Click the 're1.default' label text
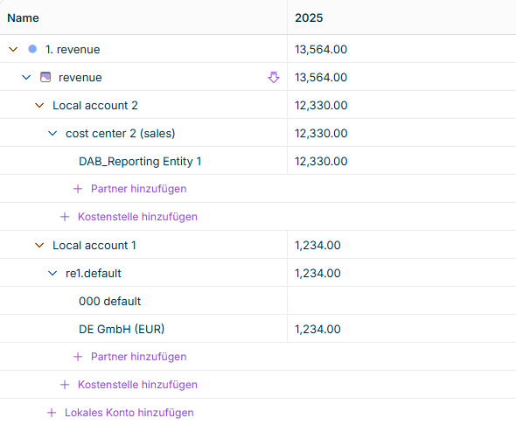The image size is (516, 425). [x=94, y=273]
